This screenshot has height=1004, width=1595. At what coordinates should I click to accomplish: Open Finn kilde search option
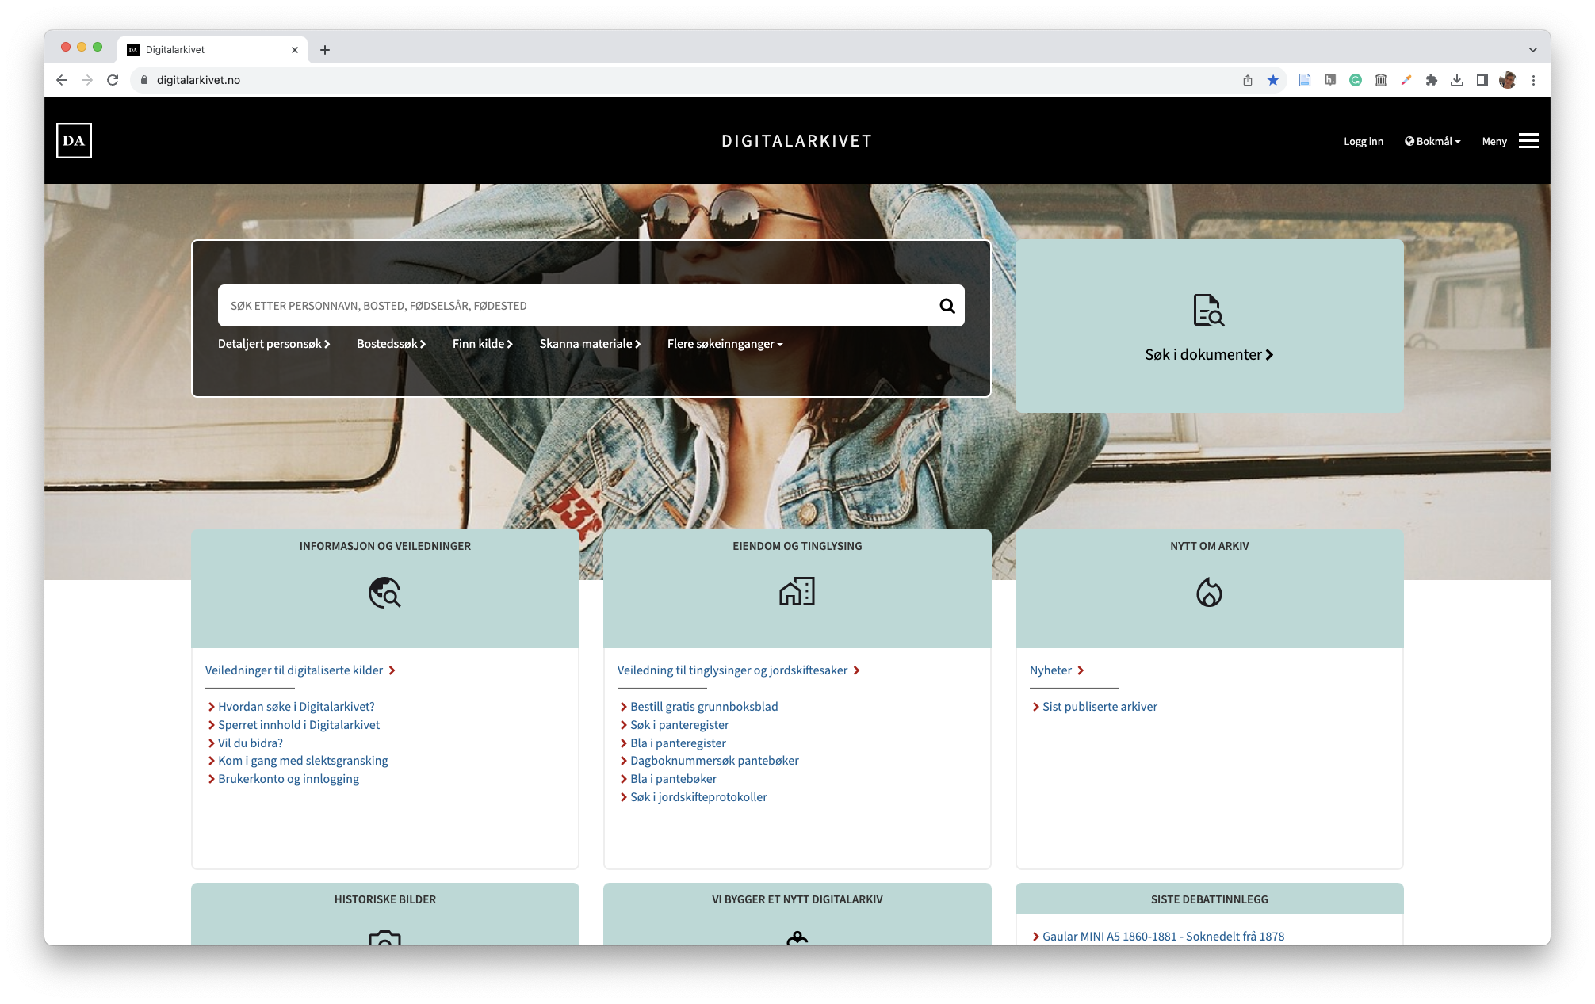[x=482, y=344]
